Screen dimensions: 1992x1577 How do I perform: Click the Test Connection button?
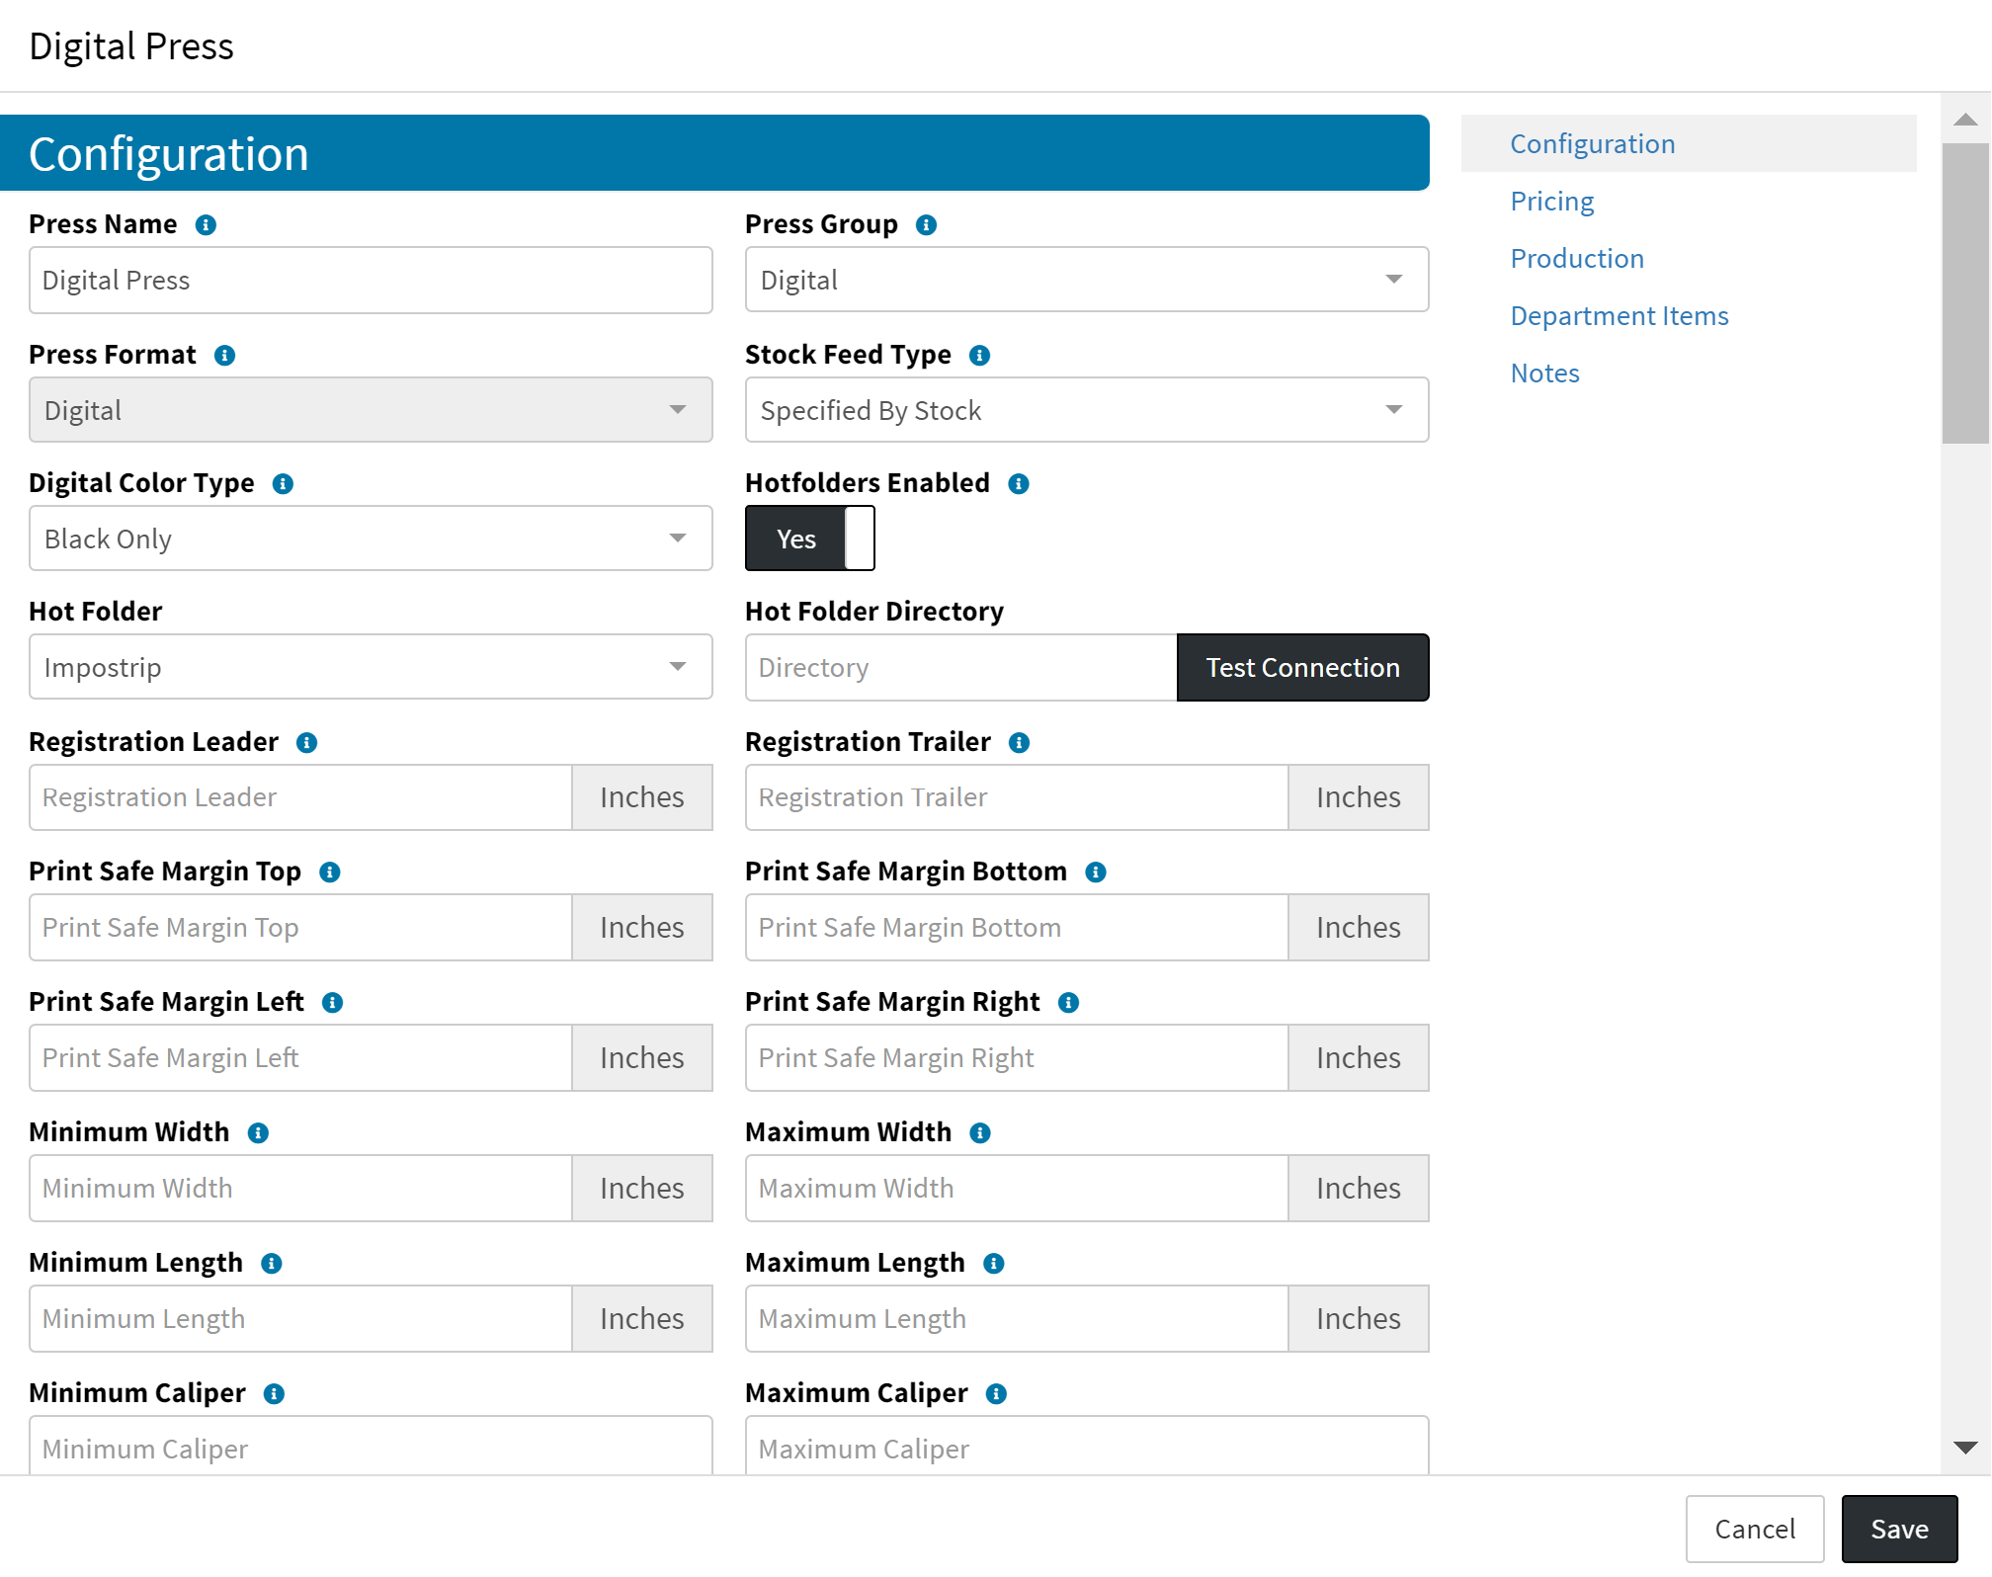(x=1301, y=668)
